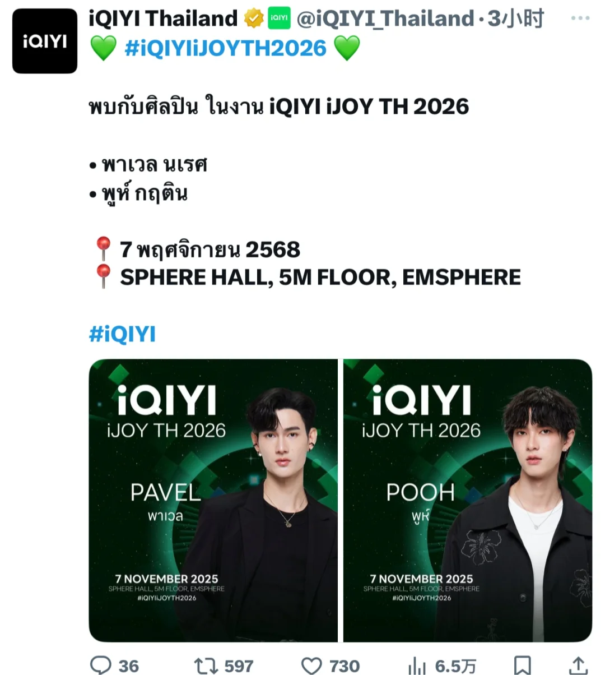Open the view analytics bar icon

point(417,665)
